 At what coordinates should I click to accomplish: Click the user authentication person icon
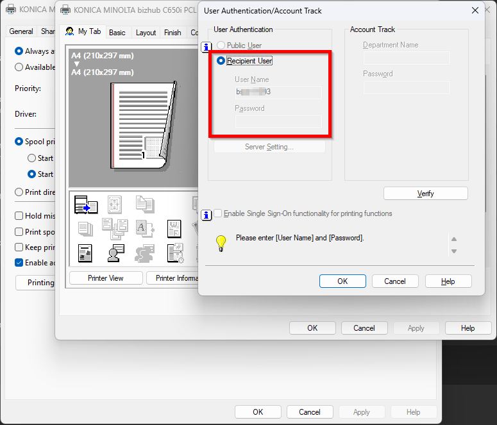(115, 253)
